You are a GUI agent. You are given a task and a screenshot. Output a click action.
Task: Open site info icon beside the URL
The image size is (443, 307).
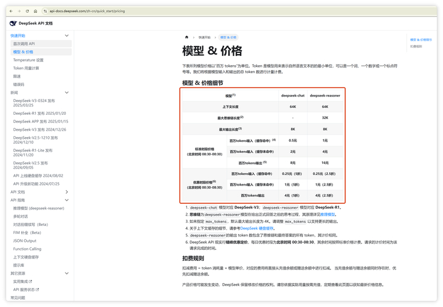(45, 11)
